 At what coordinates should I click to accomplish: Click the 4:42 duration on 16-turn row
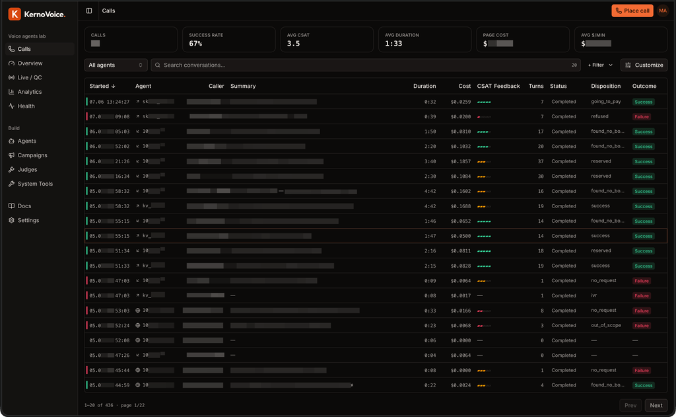(x=430, y=191)
